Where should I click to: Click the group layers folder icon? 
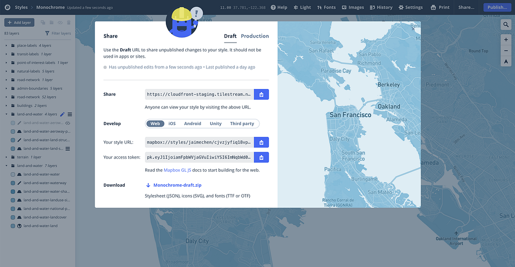point(51,22)
